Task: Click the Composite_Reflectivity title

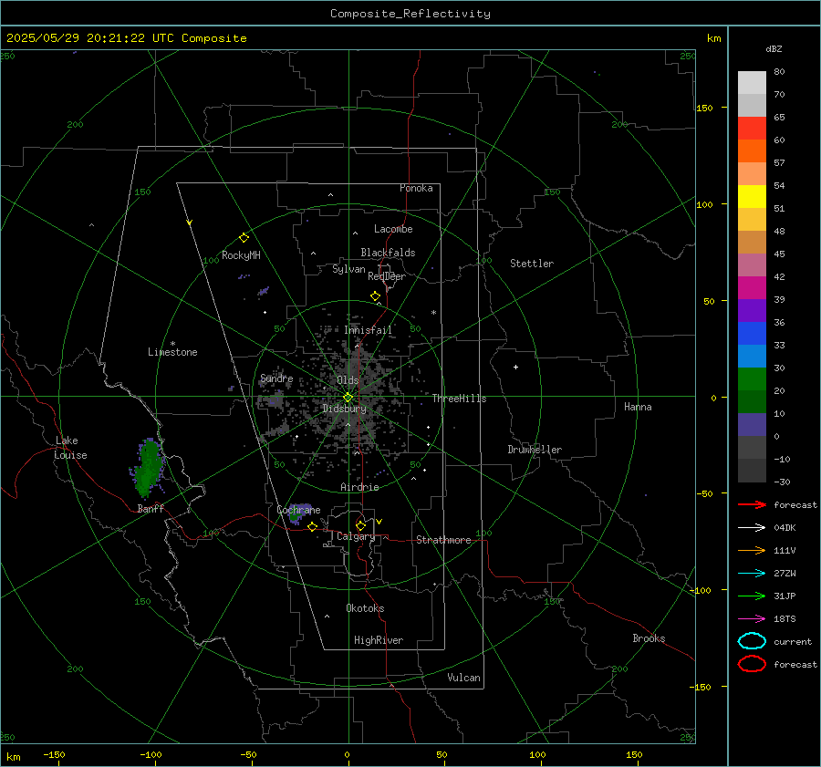Action: [410, 14]
